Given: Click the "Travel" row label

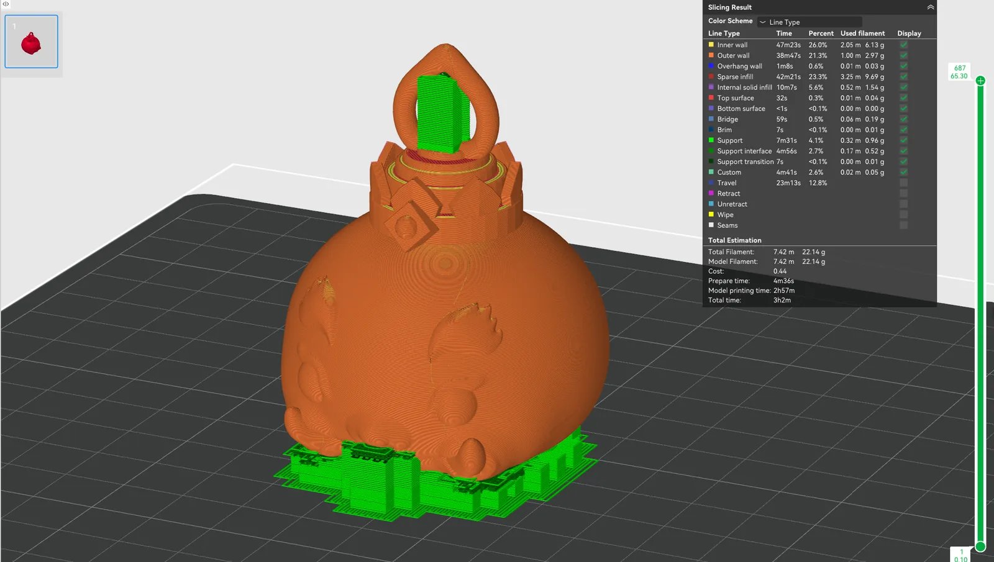Looking at the screenshot, I should pos(727,183).
